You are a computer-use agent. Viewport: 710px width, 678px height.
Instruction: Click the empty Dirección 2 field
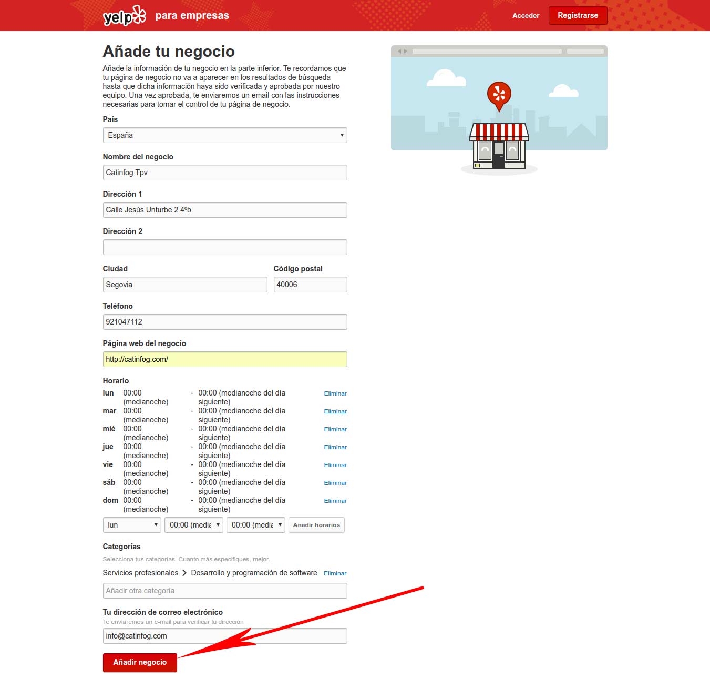225,247
